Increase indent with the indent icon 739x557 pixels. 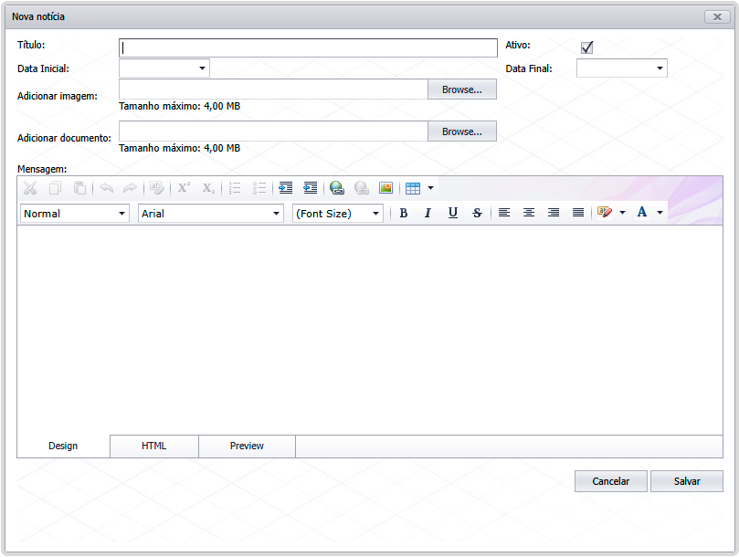286,188
